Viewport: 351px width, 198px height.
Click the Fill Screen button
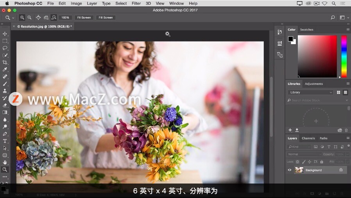coord(106,18)
